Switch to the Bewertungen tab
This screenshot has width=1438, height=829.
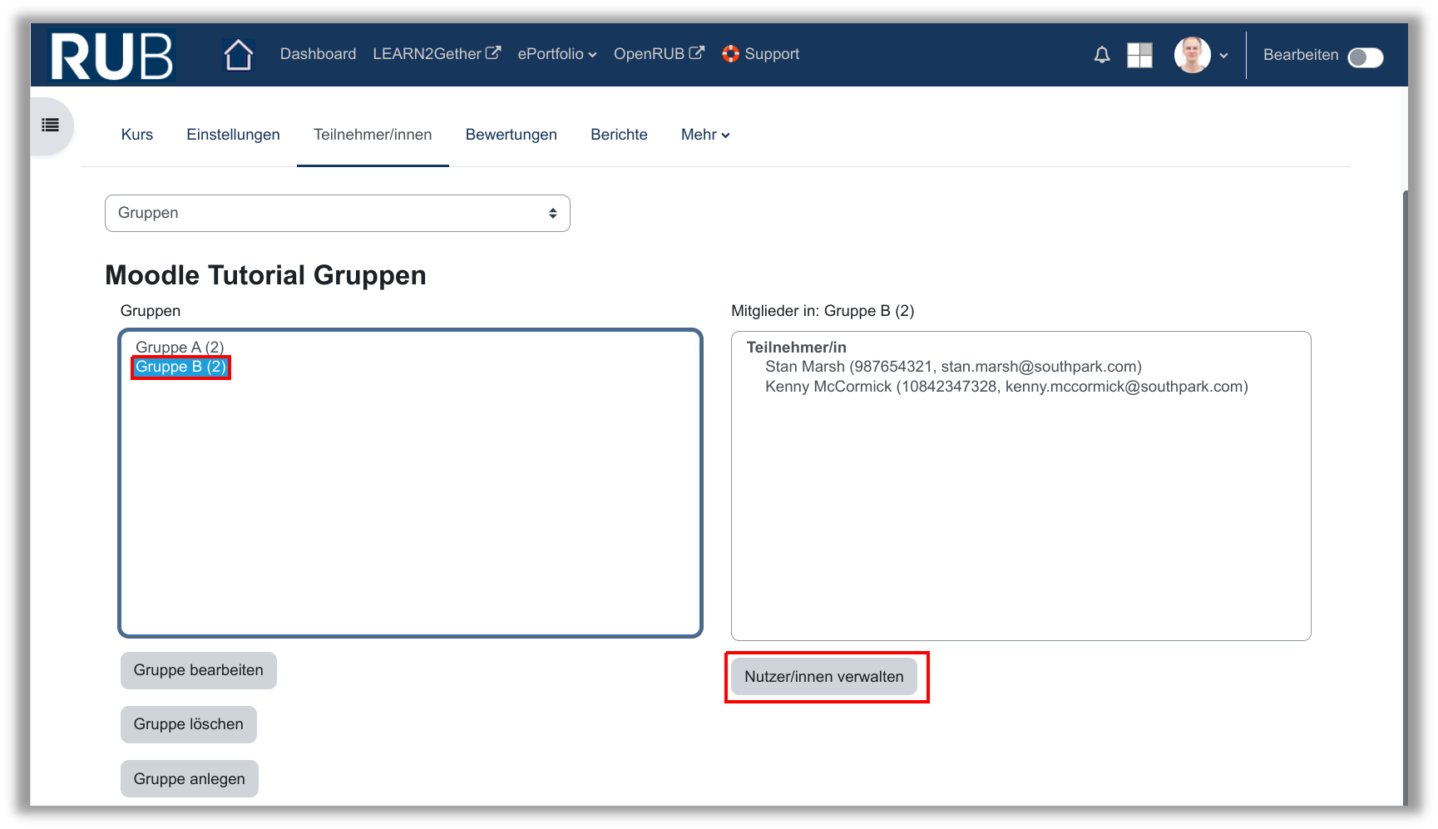coord(511,135)
